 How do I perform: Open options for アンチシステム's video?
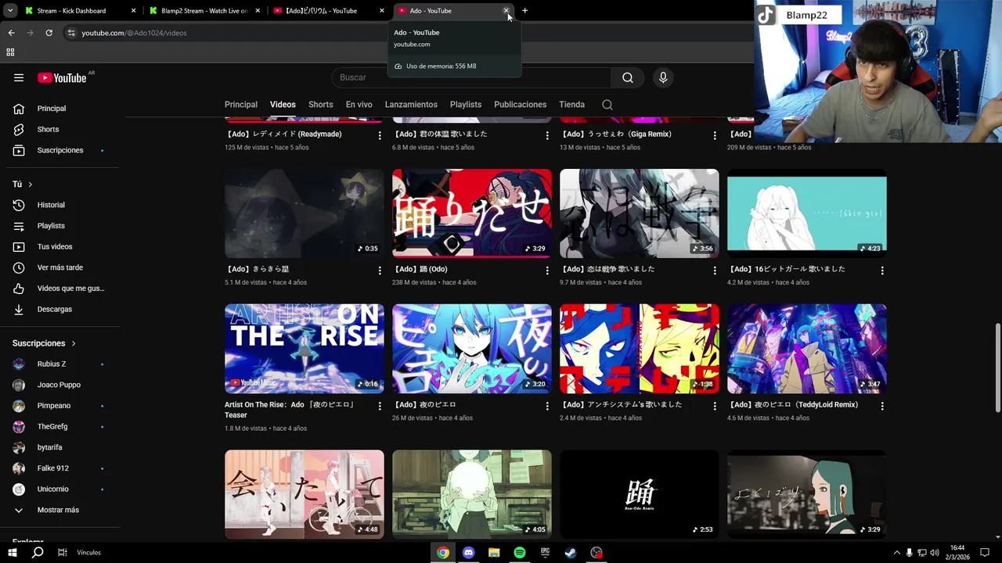(715, 406)
